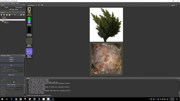
Task: Open the Windows notification center
Action: tap(177, 99)
